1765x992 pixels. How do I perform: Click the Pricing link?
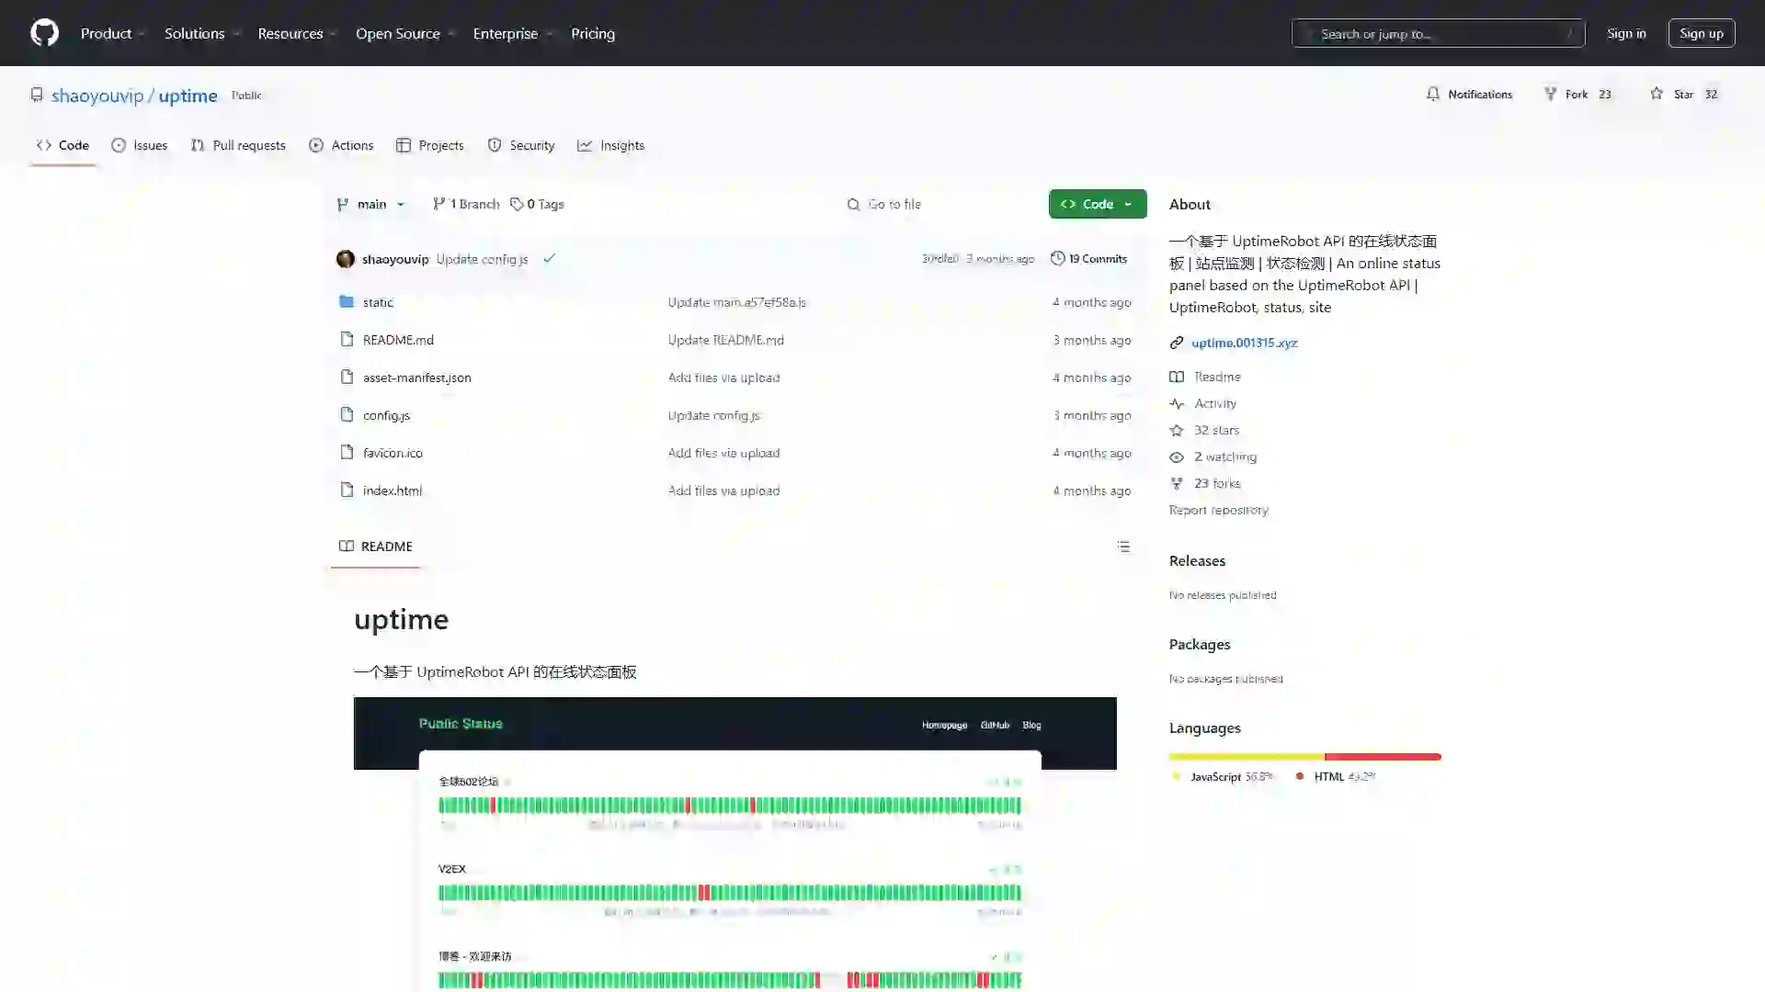[593, 33]
